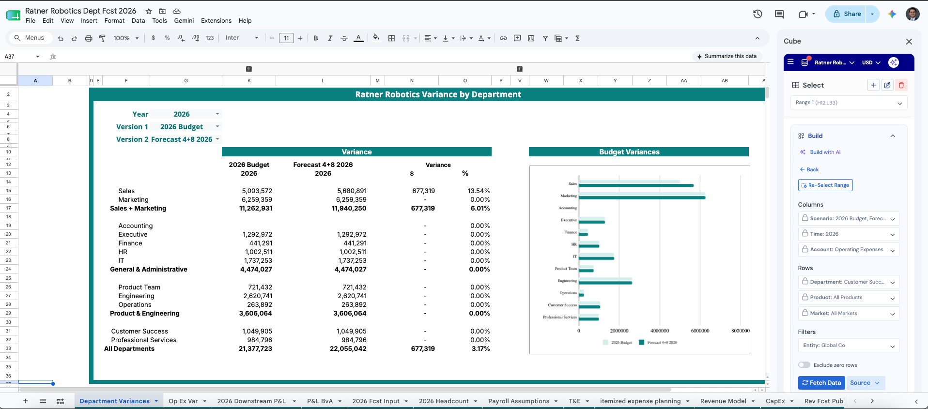The height and width of the screenshot is (409, 928).
Task: Decrease decimal places icon
Action: (181, 38)
